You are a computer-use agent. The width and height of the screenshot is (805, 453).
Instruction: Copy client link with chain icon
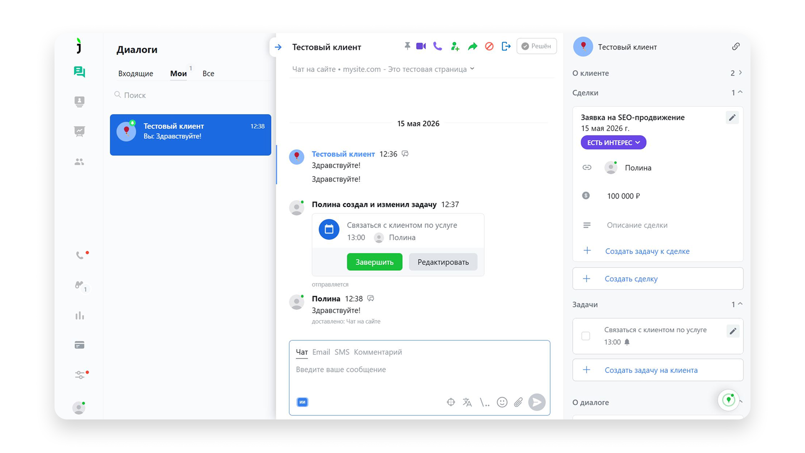tap(736, 47)
